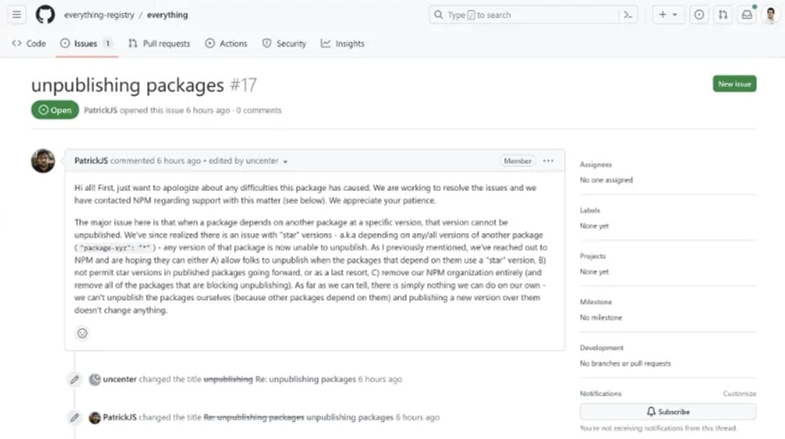Viewport: 785px width, 439px height.
Task: Open the issues shortcut icon in header
Action: (x=699, y=15)
